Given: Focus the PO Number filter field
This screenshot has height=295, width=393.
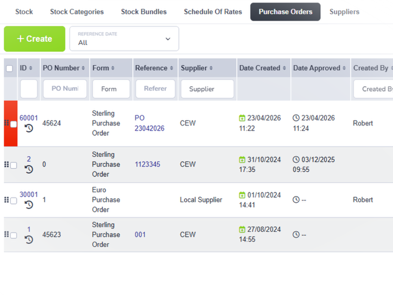Looking at the screenshot, I should click(65, 89).
